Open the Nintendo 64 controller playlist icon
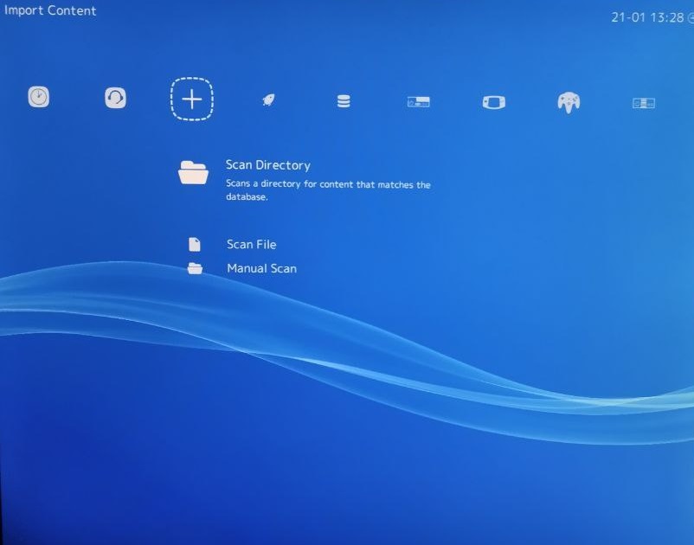Image resolution: width=694 pixels, height=545 pixels. (x=569, y=103)
